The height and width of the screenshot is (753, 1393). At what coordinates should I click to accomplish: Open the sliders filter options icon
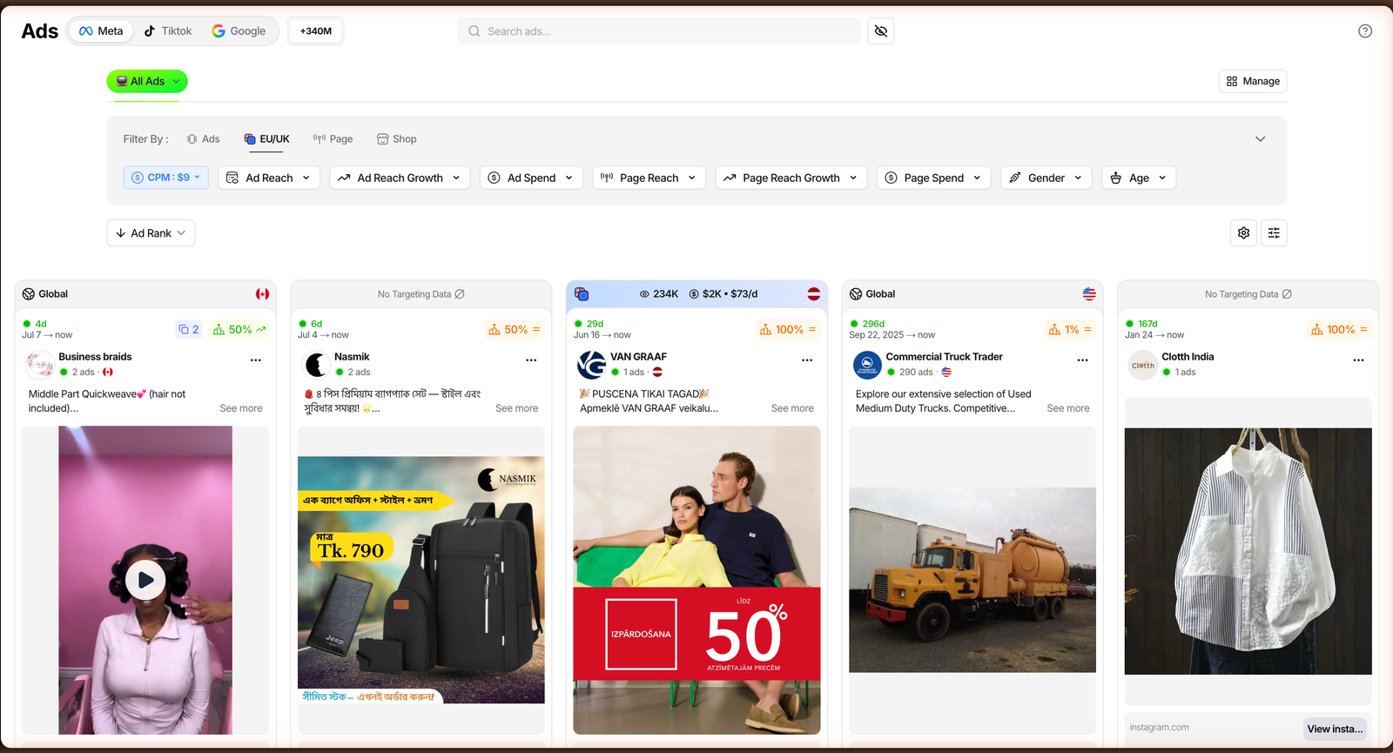tap(1274, 233)
